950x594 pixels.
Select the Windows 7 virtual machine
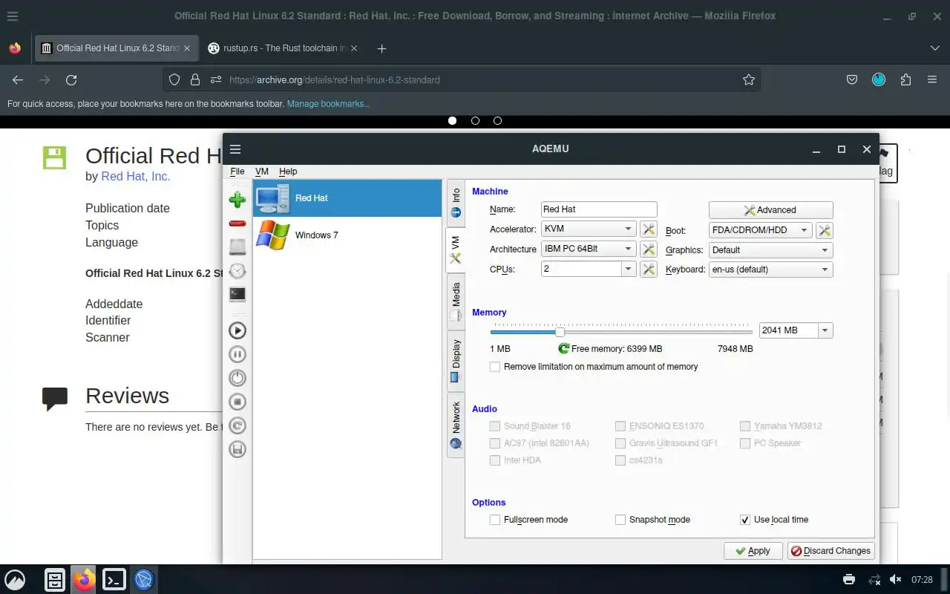pyautogui.click(x=347, y=235)
